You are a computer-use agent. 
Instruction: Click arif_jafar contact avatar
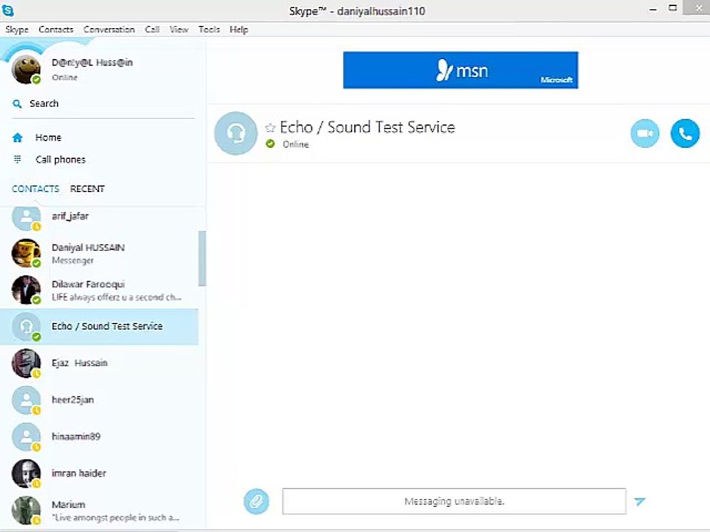26,217
